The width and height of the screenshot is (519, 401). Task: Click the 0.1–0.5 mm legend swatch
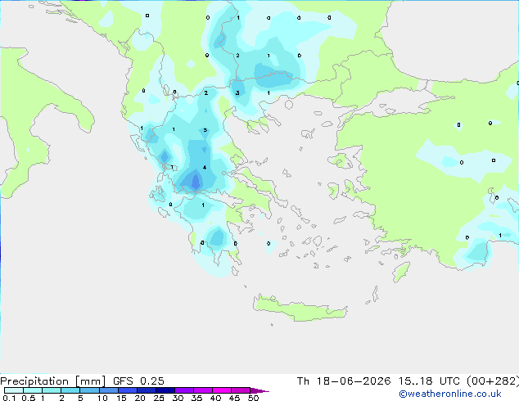(14, 390)
